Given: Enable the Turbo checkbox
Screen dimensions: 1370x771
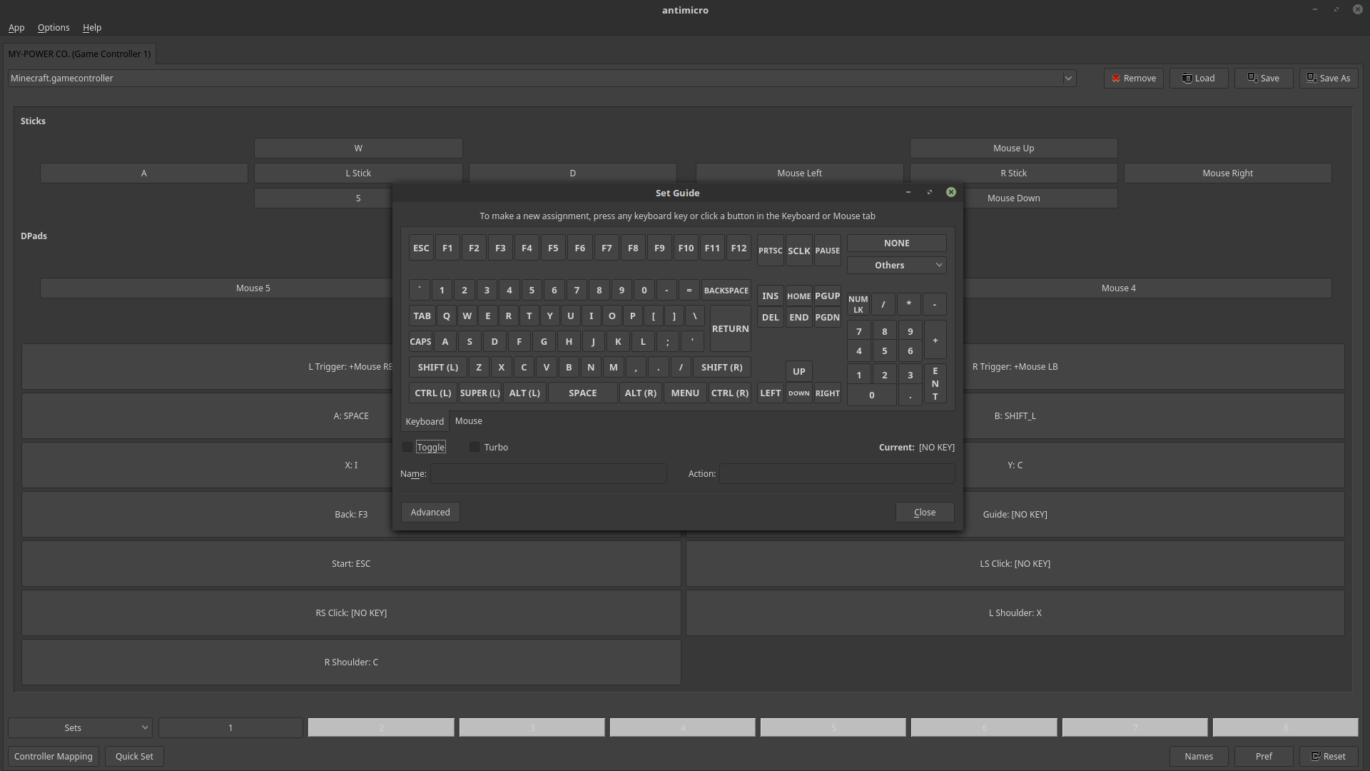Looking at the screenshot, I should point(475,448).
